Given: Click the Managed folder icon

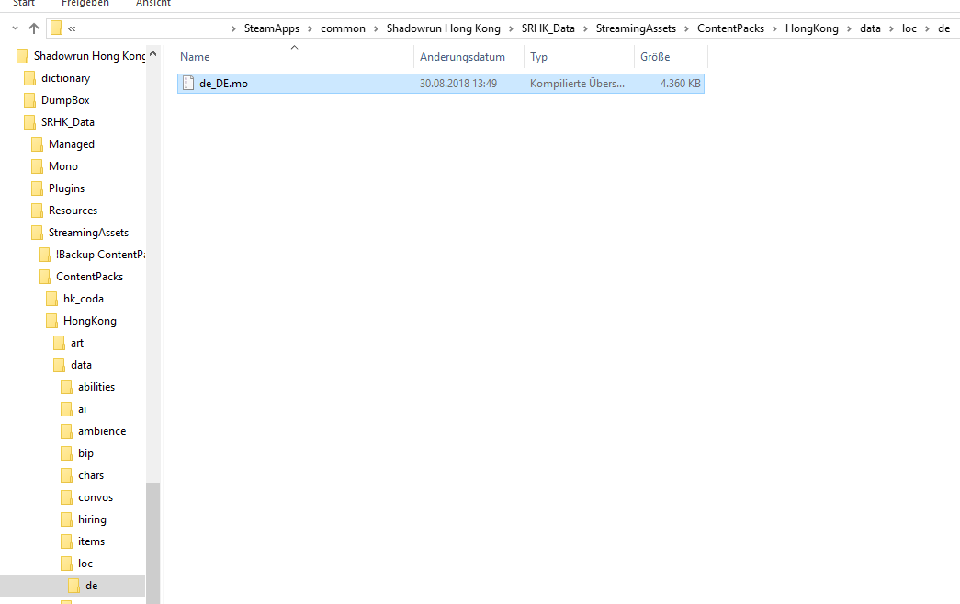Looking at the screenshot, I should [37, 144].
